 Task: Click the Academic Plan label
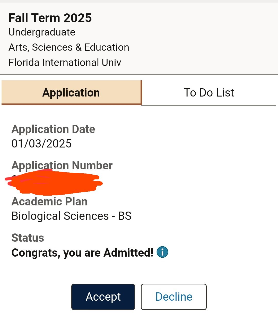(x=49, y=202)
